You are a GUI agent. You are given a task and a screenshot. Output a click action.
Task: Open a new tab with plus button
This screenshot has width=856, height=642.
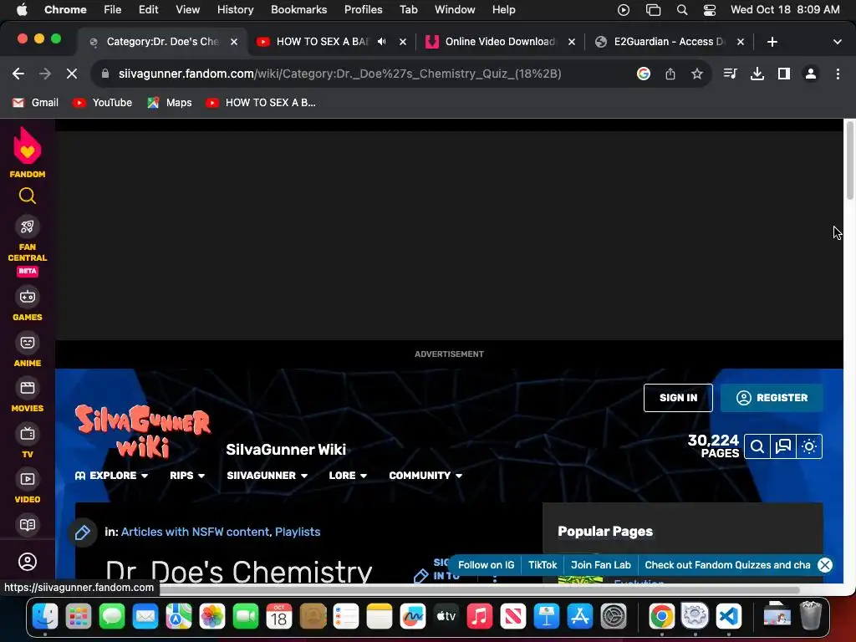point(772,42)
